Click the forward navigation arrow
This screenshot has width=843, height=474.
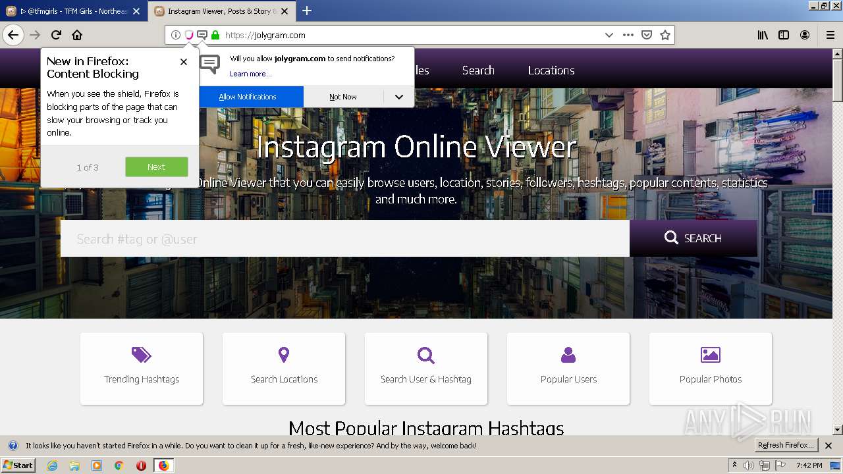click(35, 35)
